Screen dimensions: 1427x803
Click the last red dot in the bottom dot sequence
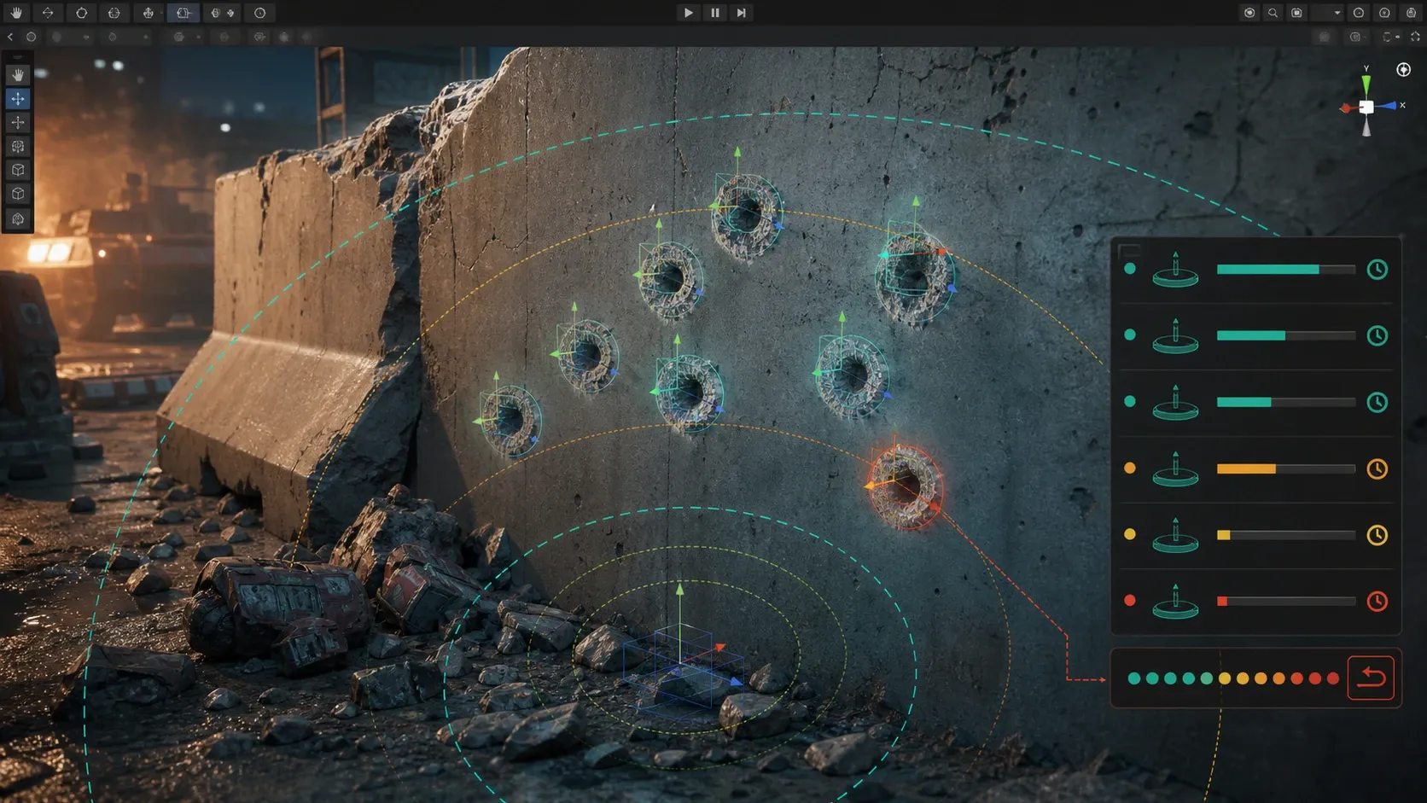pyautogui.click(x=1333, y=678)
